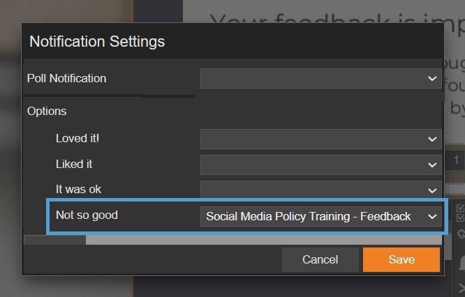The image size is (465, 297).
Task: Save the notification settings
Action: (401, 259)
